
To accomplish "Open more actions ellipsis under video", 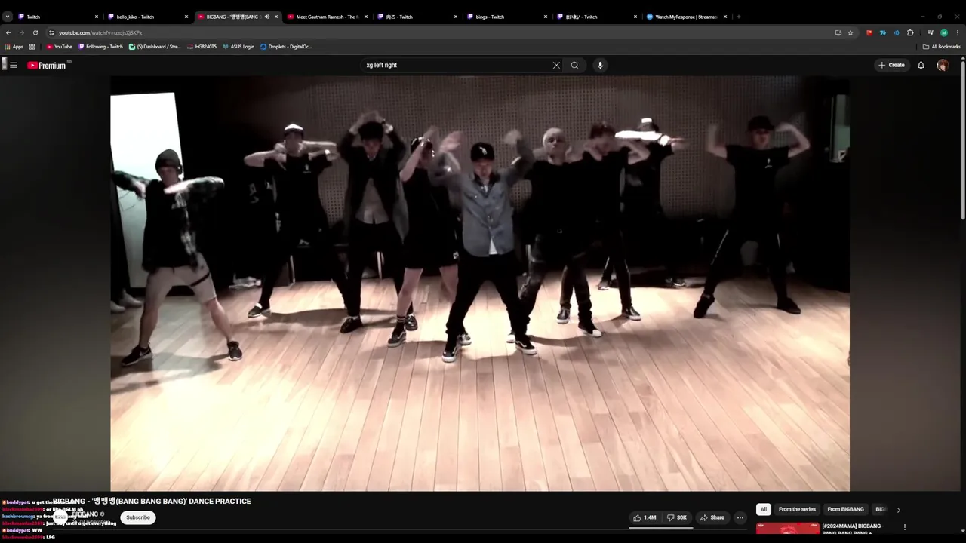I will click(x=740, y=517).
